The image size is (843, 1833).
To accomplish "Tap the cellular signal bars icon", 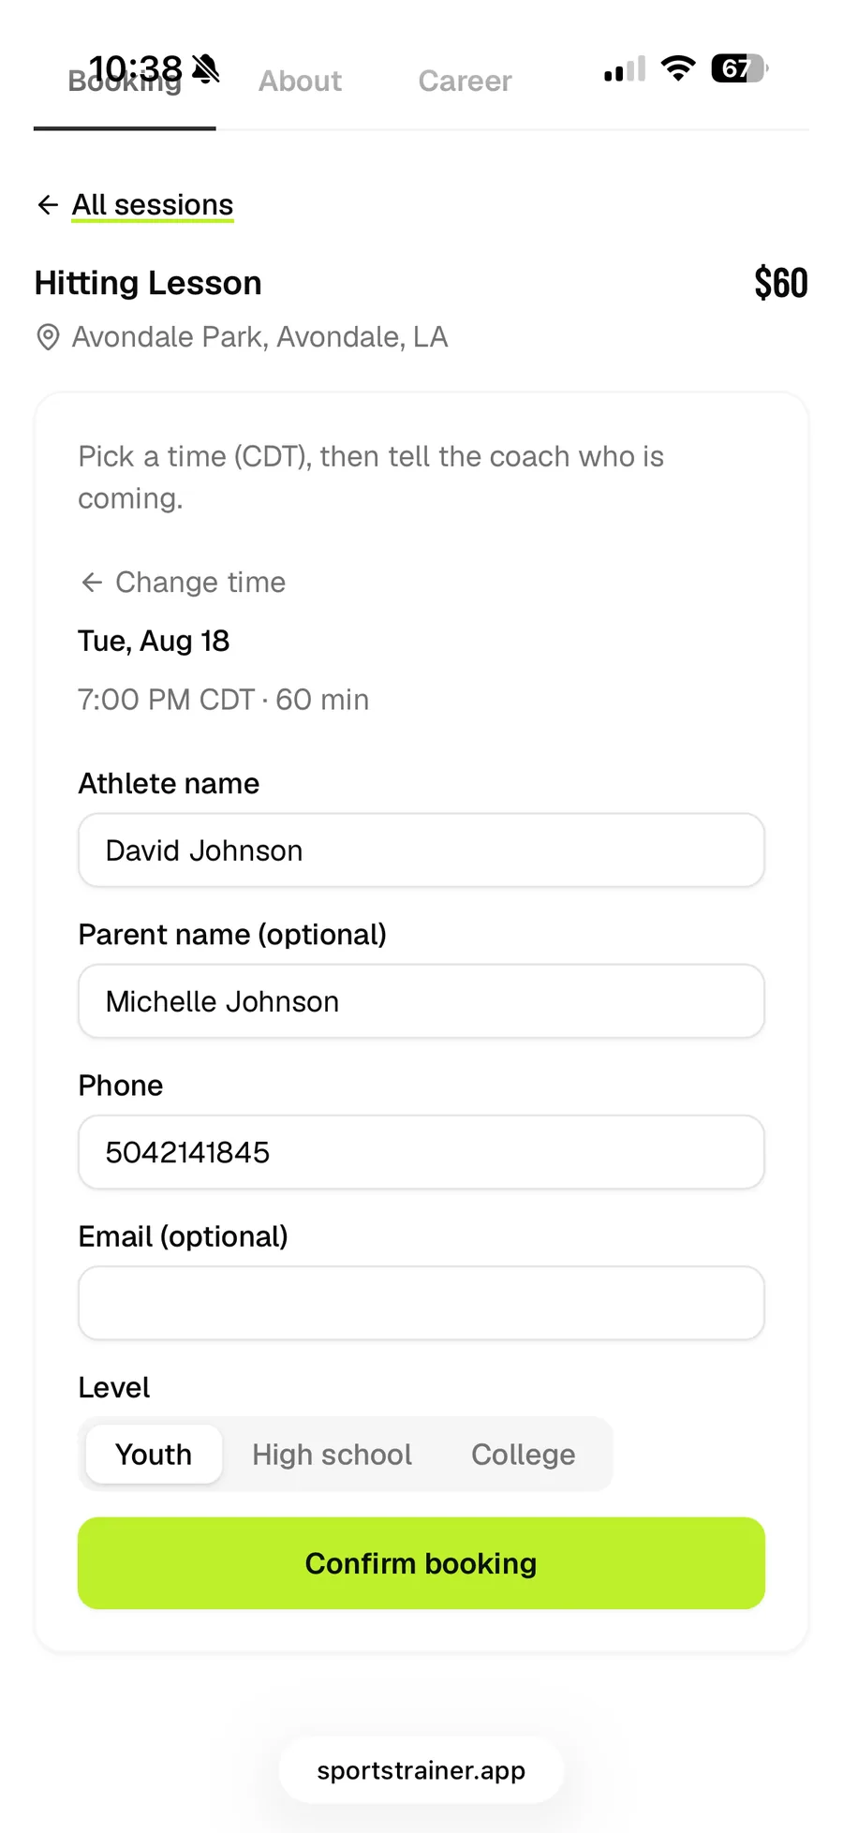I will pos(625,69).
